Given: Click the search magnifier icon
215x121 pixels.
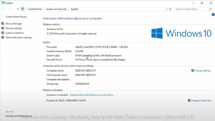Looking at the screenshot, I should click(210, 9).
